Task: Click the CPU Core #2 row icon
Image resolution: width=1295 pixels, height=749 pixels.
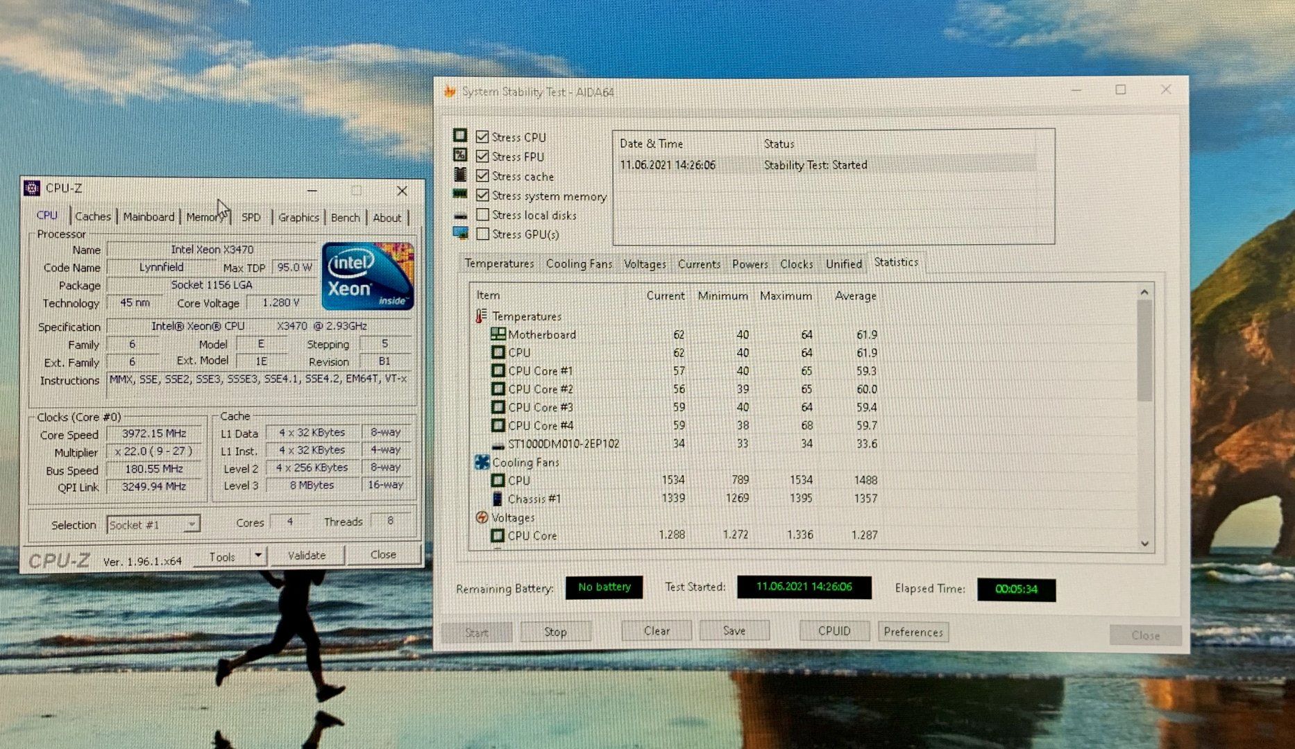Action: 498,389
